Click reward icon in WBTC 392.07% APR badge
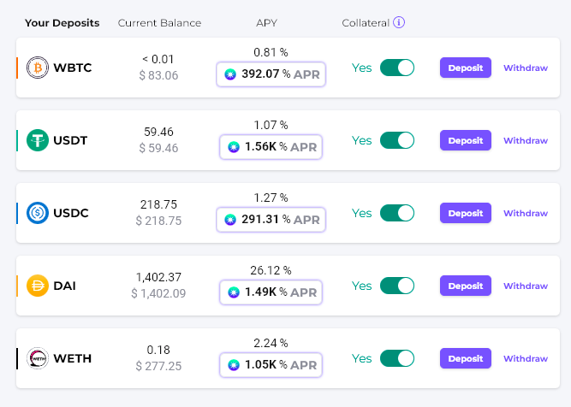The height and width of the screenshot is (407, 571). pyautogui.click(x=230, y=74)
